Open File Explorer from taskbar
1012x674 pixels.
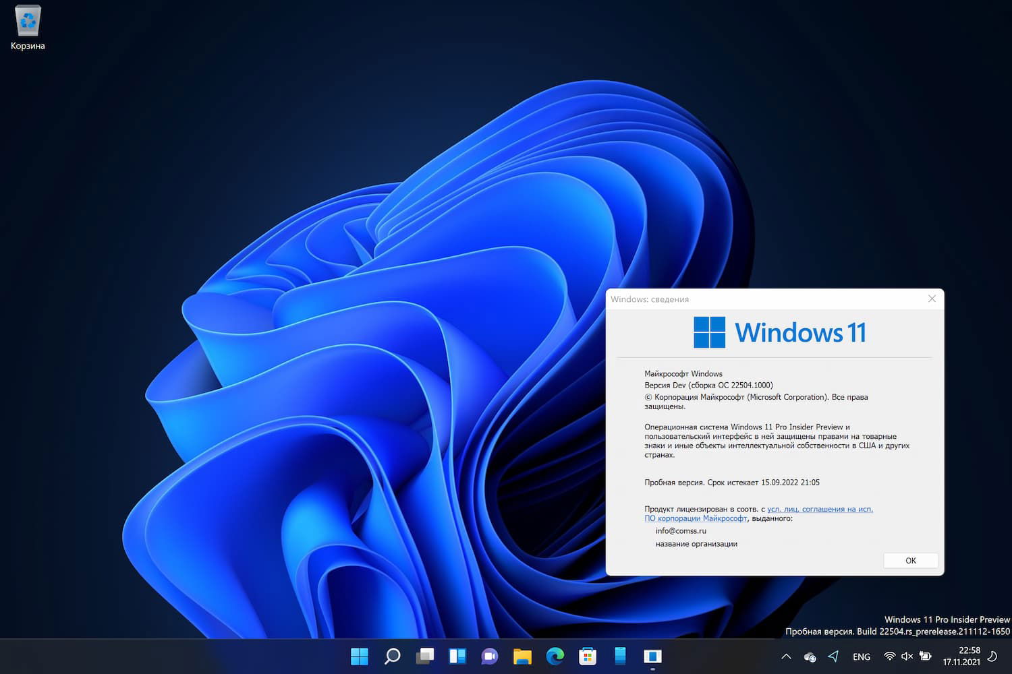pos(522,656)
